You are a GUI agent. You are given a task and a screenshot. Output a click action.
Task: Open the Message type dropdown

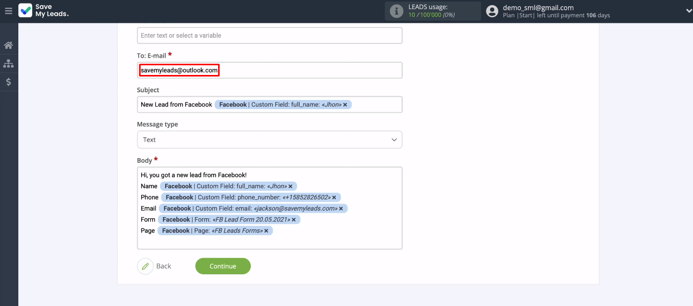pyautogui.click(x=270, y=140)
